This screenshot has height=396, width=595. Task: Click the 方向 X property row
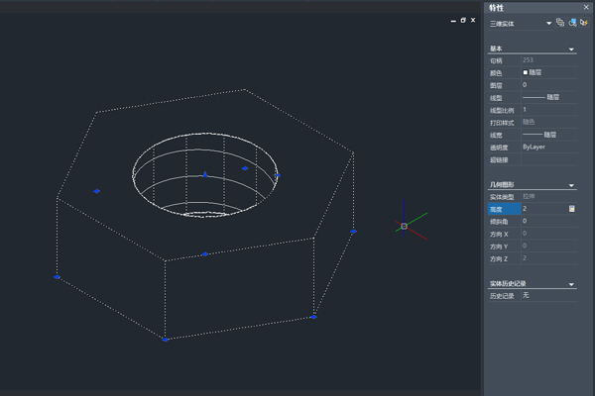click(533, 234)
